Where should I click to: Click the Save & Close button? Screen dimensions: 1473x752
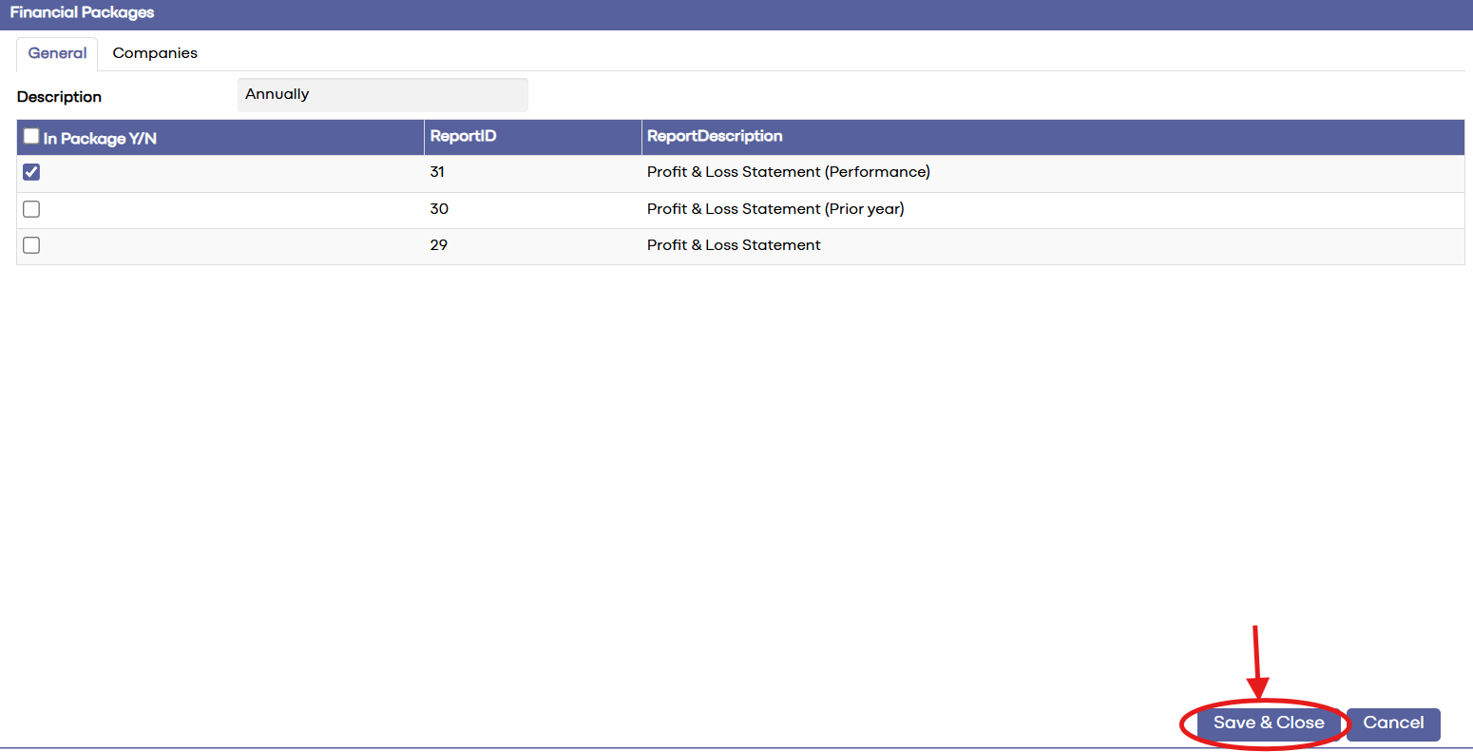(1269, 723)
